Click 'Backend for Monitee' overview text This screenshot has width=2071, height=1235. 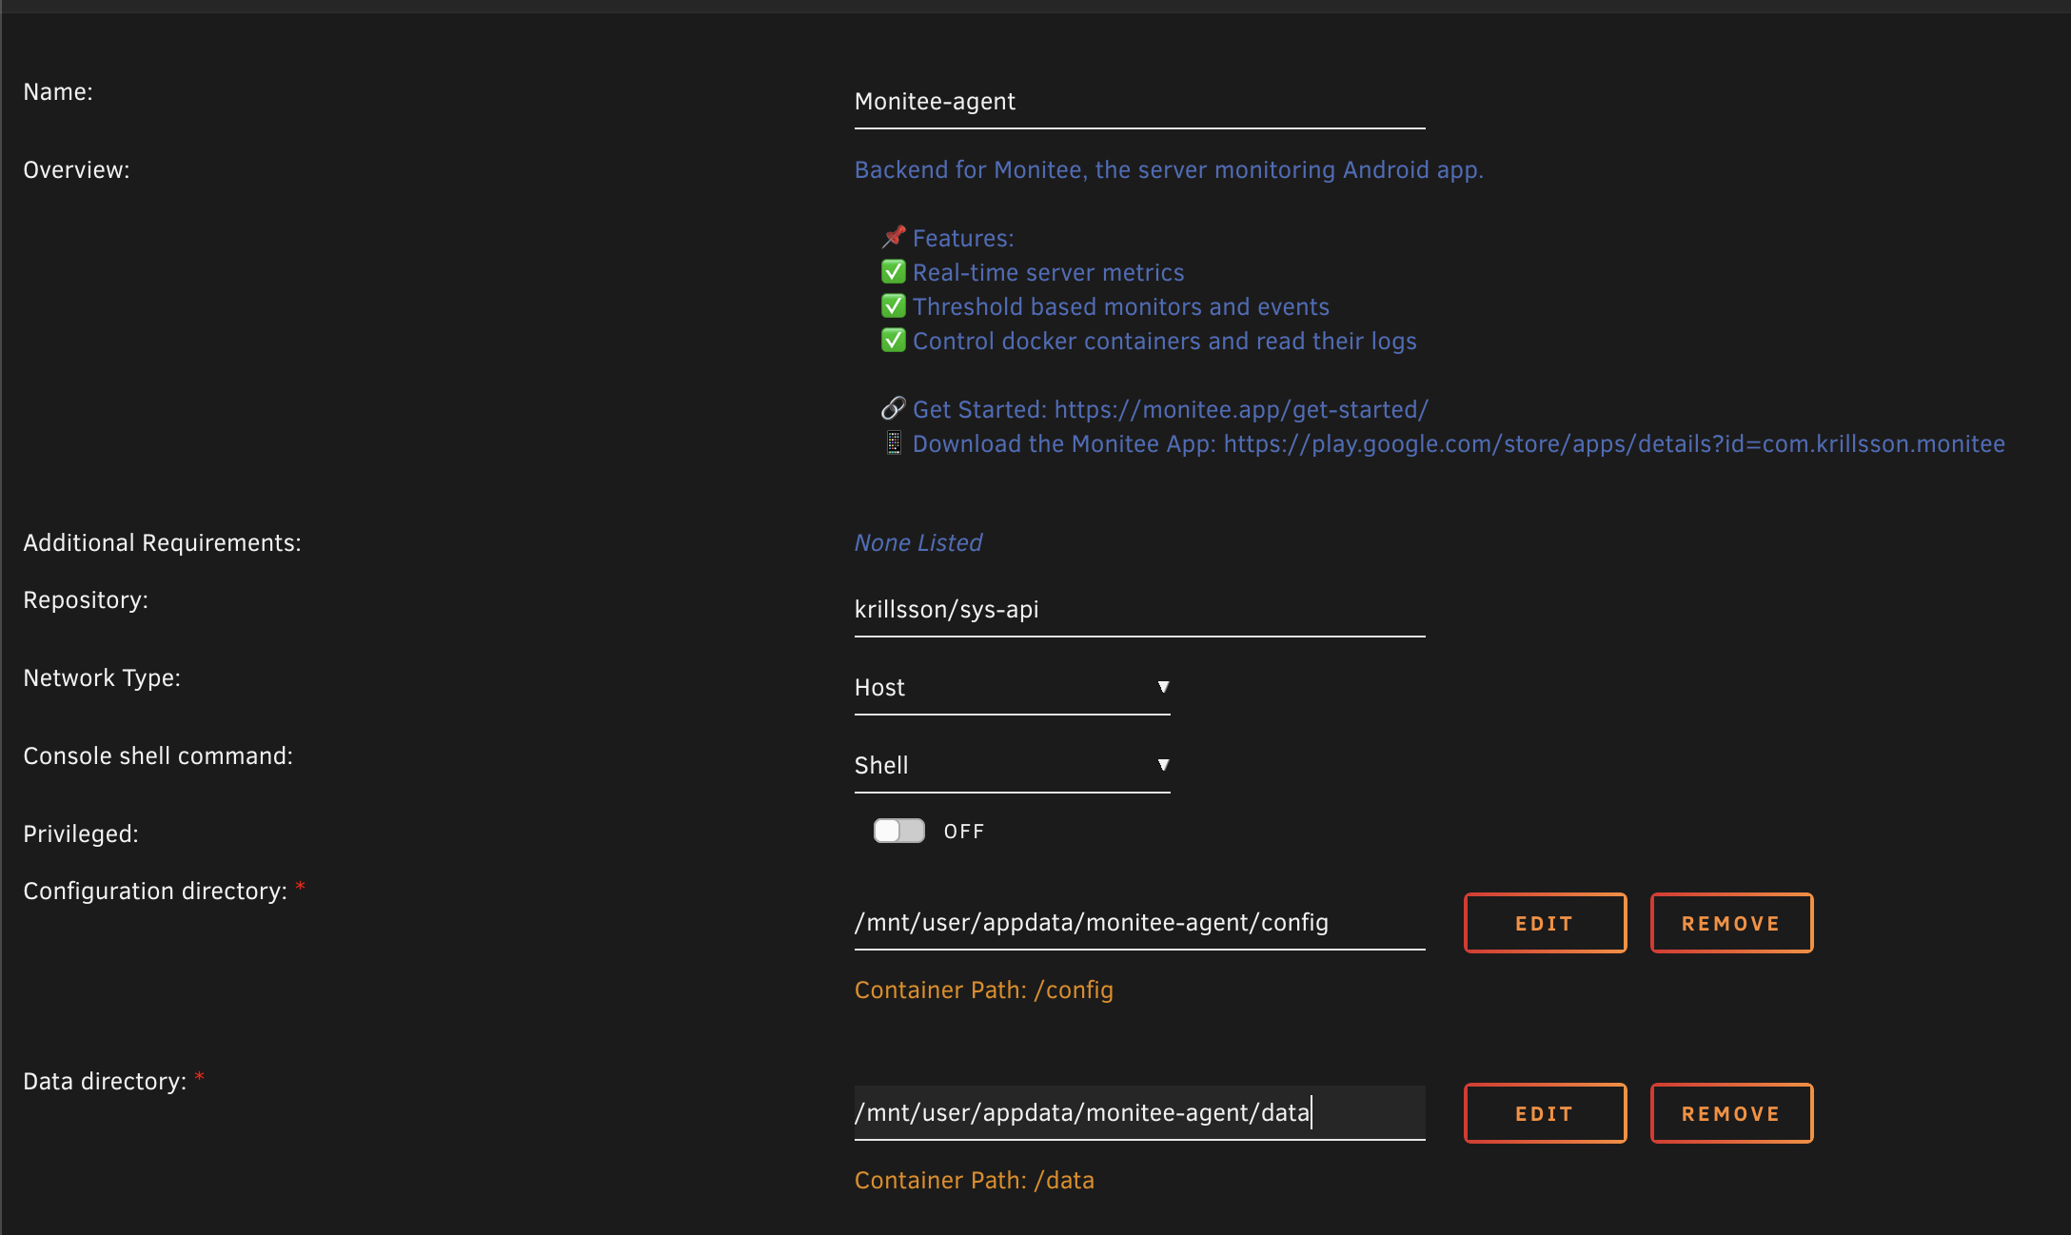click(x=1169, y=170)
